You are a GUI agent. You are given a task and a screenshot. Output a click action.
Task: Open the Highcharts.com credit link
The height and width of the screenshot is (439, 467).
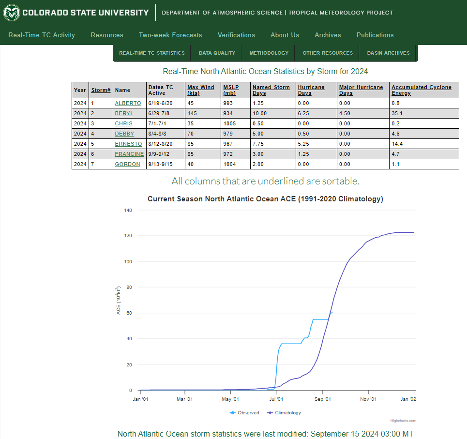403,421
